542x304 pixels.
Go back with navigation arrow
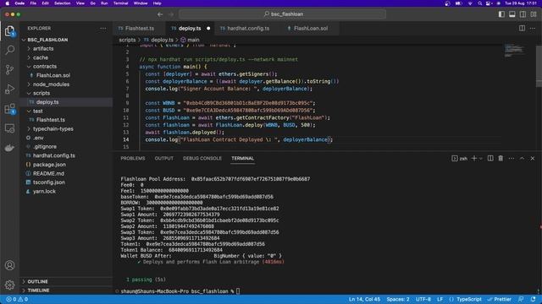160,14
